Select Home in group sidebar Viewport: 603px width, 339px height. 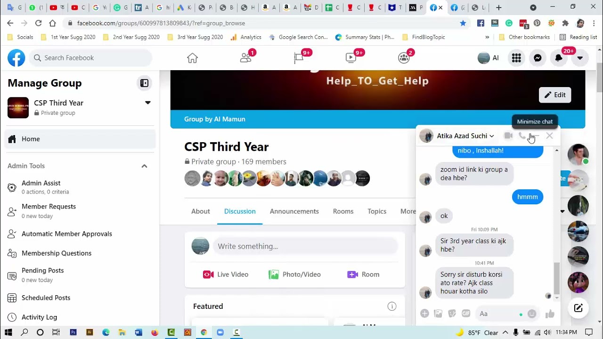pyautogui.click(x=80, y=139)
